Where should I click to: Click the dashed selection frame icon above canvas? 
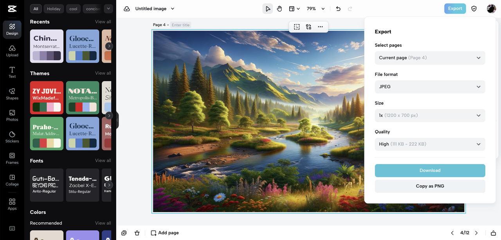point(297,27)
